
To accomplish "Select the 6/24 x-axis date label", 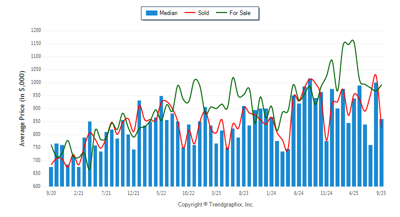I will tap(298, 192).
